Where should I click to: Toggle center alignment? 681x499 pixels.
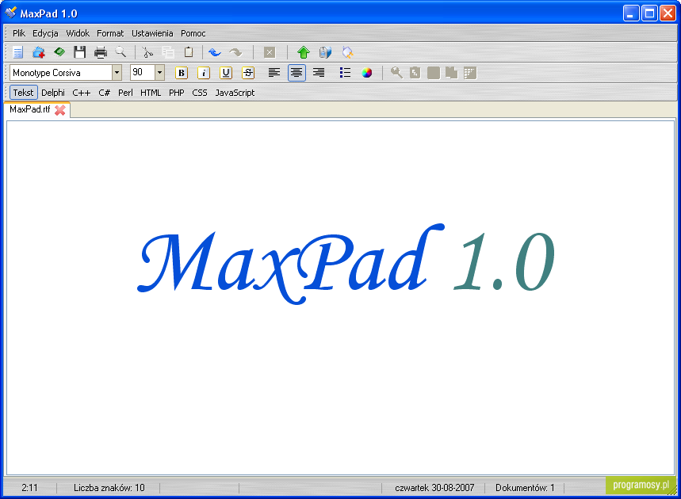(297, 72)
